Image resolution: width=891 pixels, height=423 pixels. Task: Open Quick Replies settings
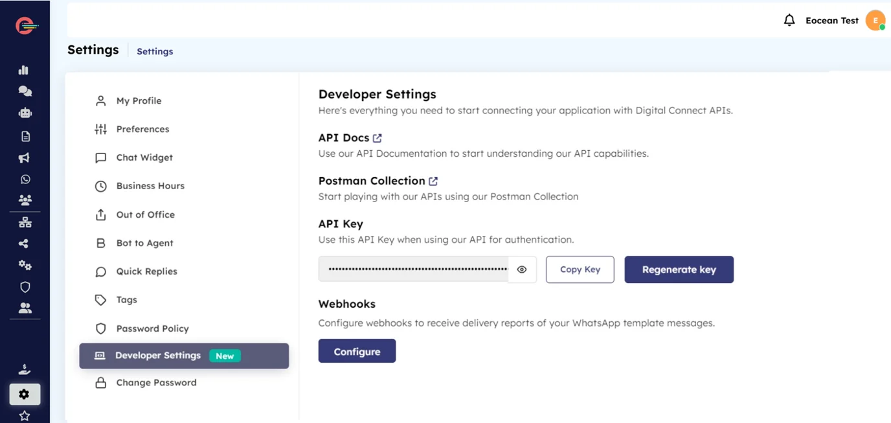146,271
